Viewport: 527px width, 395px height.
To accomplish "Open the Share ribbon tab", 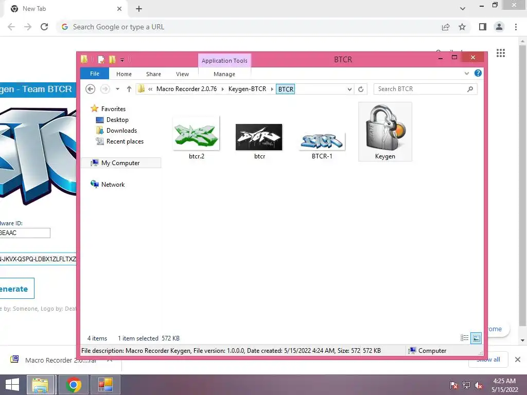I will click(153, 74).
